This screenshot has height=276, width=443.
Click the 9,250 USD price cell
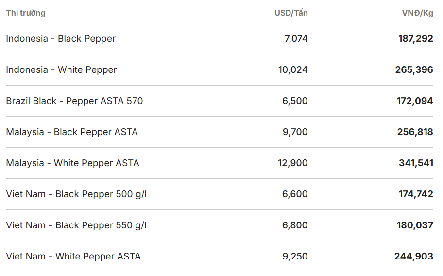point(295,256)
